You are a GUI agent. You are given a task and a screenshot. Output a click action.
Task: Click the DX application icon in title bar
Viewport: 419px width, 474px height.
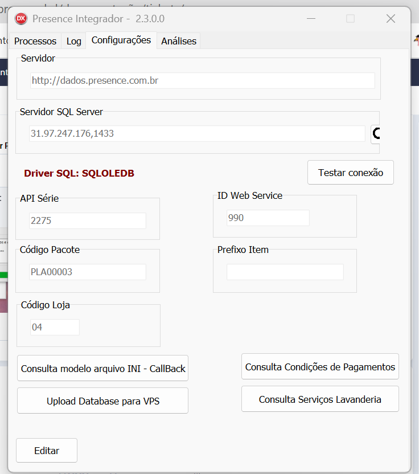tap(21, 18)
